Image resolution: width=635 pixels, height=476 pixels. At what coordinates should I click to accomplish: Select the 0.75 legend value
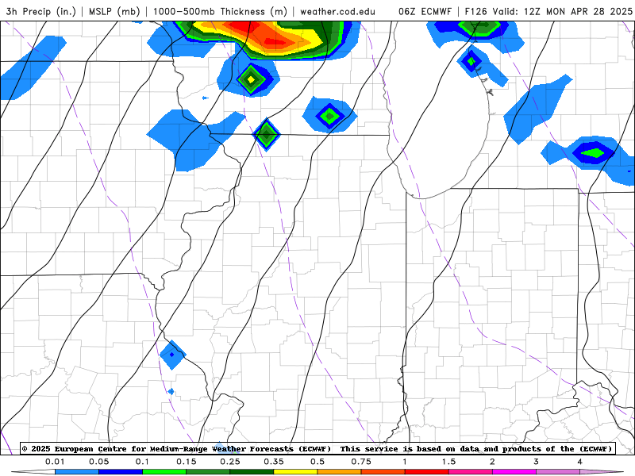click(361, 462)
